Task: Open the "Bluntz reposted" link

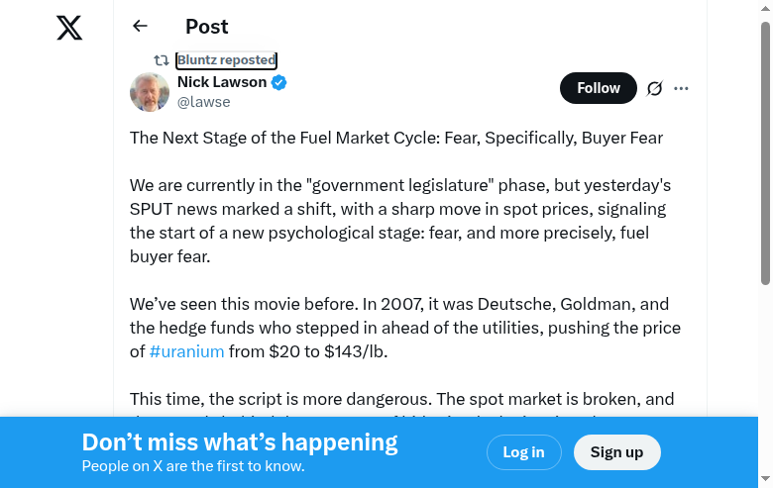Action: pyautogui.click(x=226, y=60)
